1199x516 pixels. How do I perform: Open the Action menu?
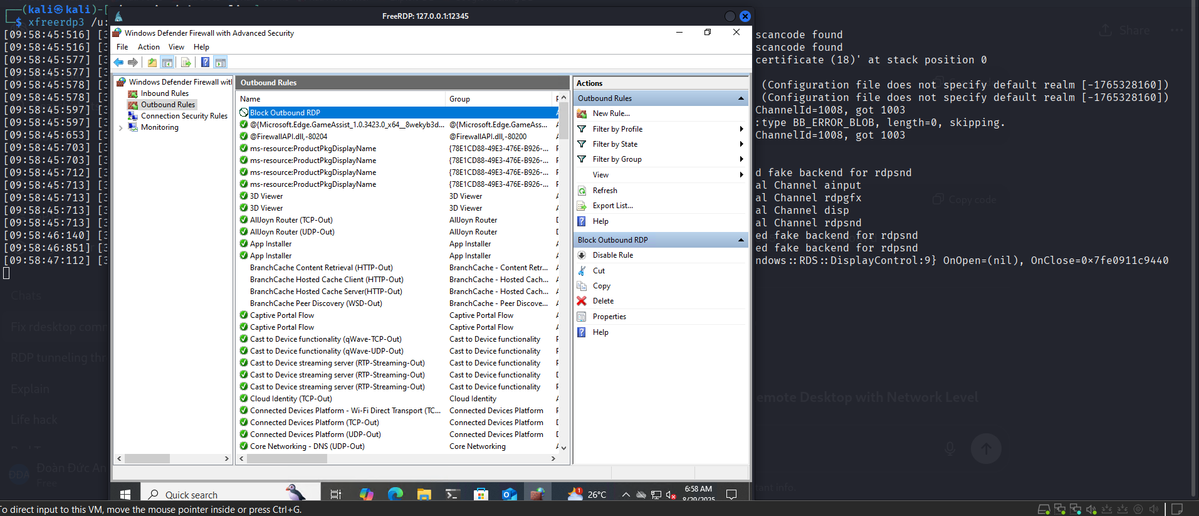tap(149, 47)
